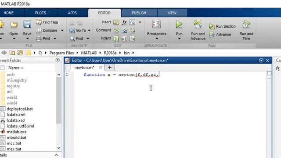Click the wrap comments icon
Screen dimensions: 281x158
pyautogui.click(x=132, y=30)
